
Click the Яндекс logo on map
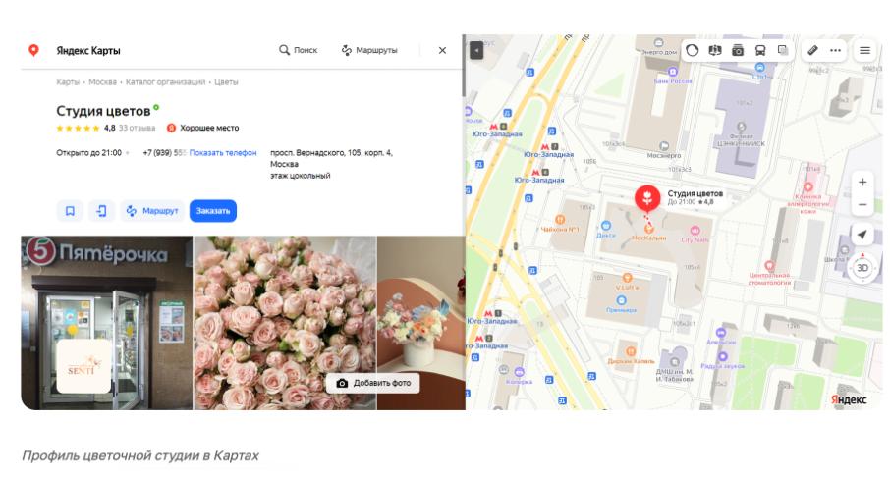click(x=849, y=399)
